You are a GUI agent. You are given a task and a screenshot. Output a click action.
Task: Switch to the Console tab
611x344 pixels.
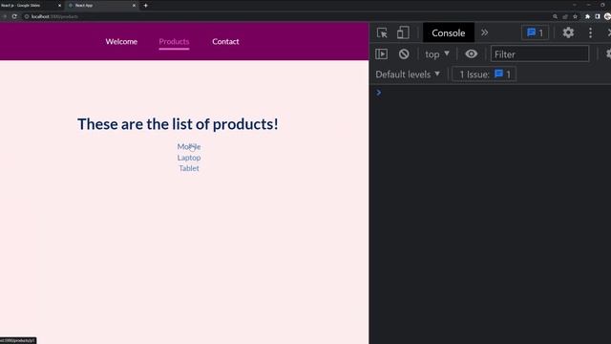[x=448, y=32]
